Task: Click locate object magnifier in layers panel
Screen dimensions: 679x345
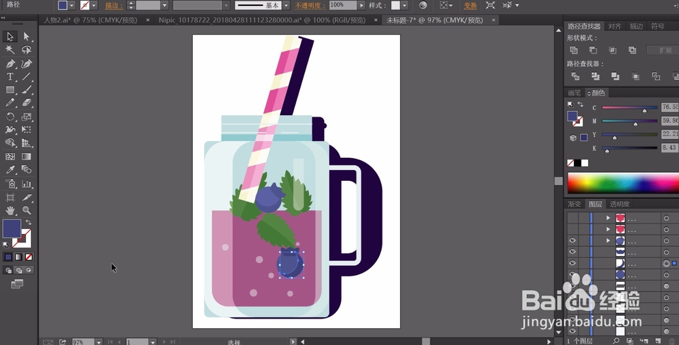Action: pos(617,342)
